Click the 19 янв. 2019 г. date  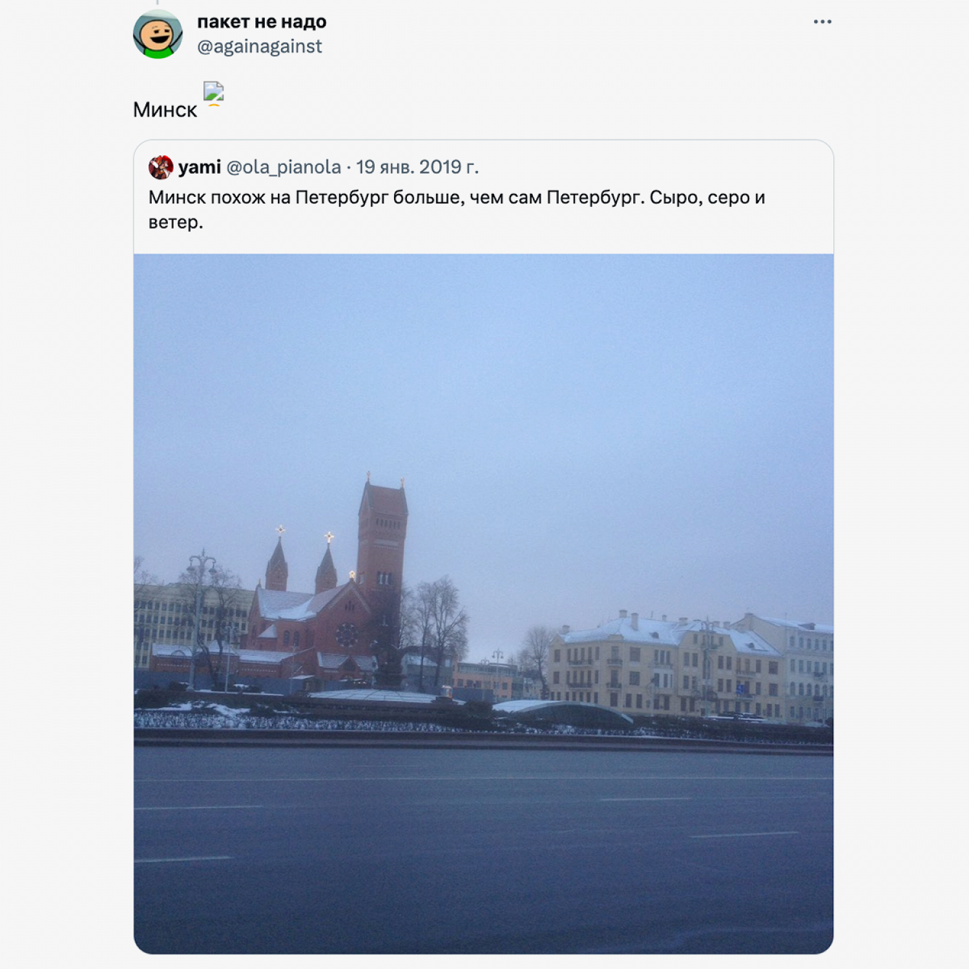click(417, 167)
